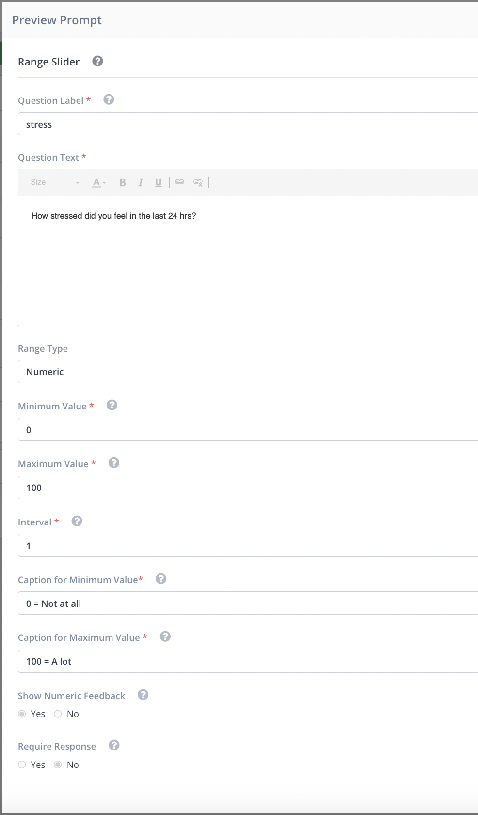This screenshot has width=478, height=815.
Task: Open the text color dropdown
Action: pos(99,182)
